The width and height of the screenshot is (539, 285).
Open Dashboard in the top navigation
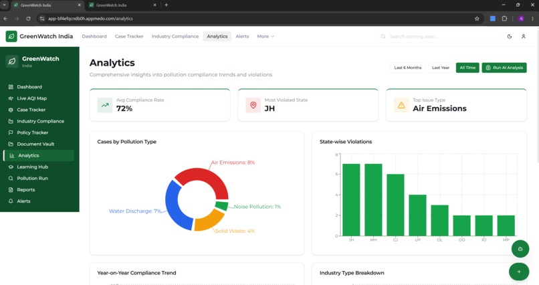(94, 36)
